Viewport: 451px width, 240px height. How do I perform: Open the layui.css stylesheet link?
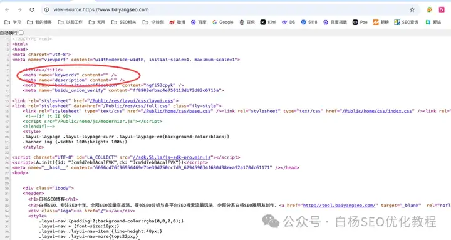pyautogui.click(x=132, y=101)
